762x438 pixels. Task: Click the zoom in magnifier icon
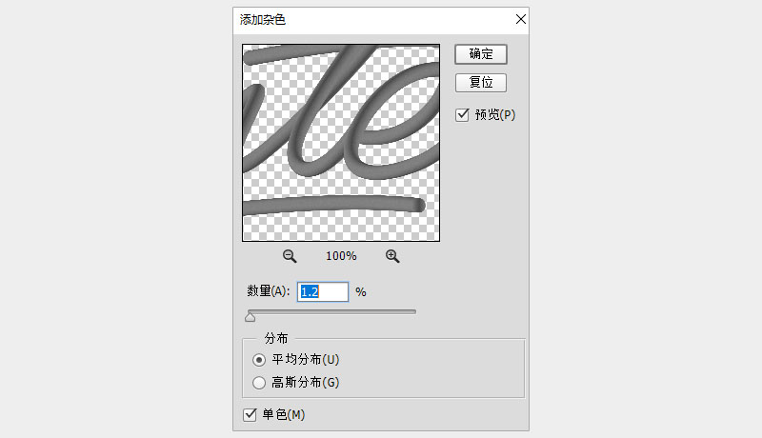coord(392,256)
